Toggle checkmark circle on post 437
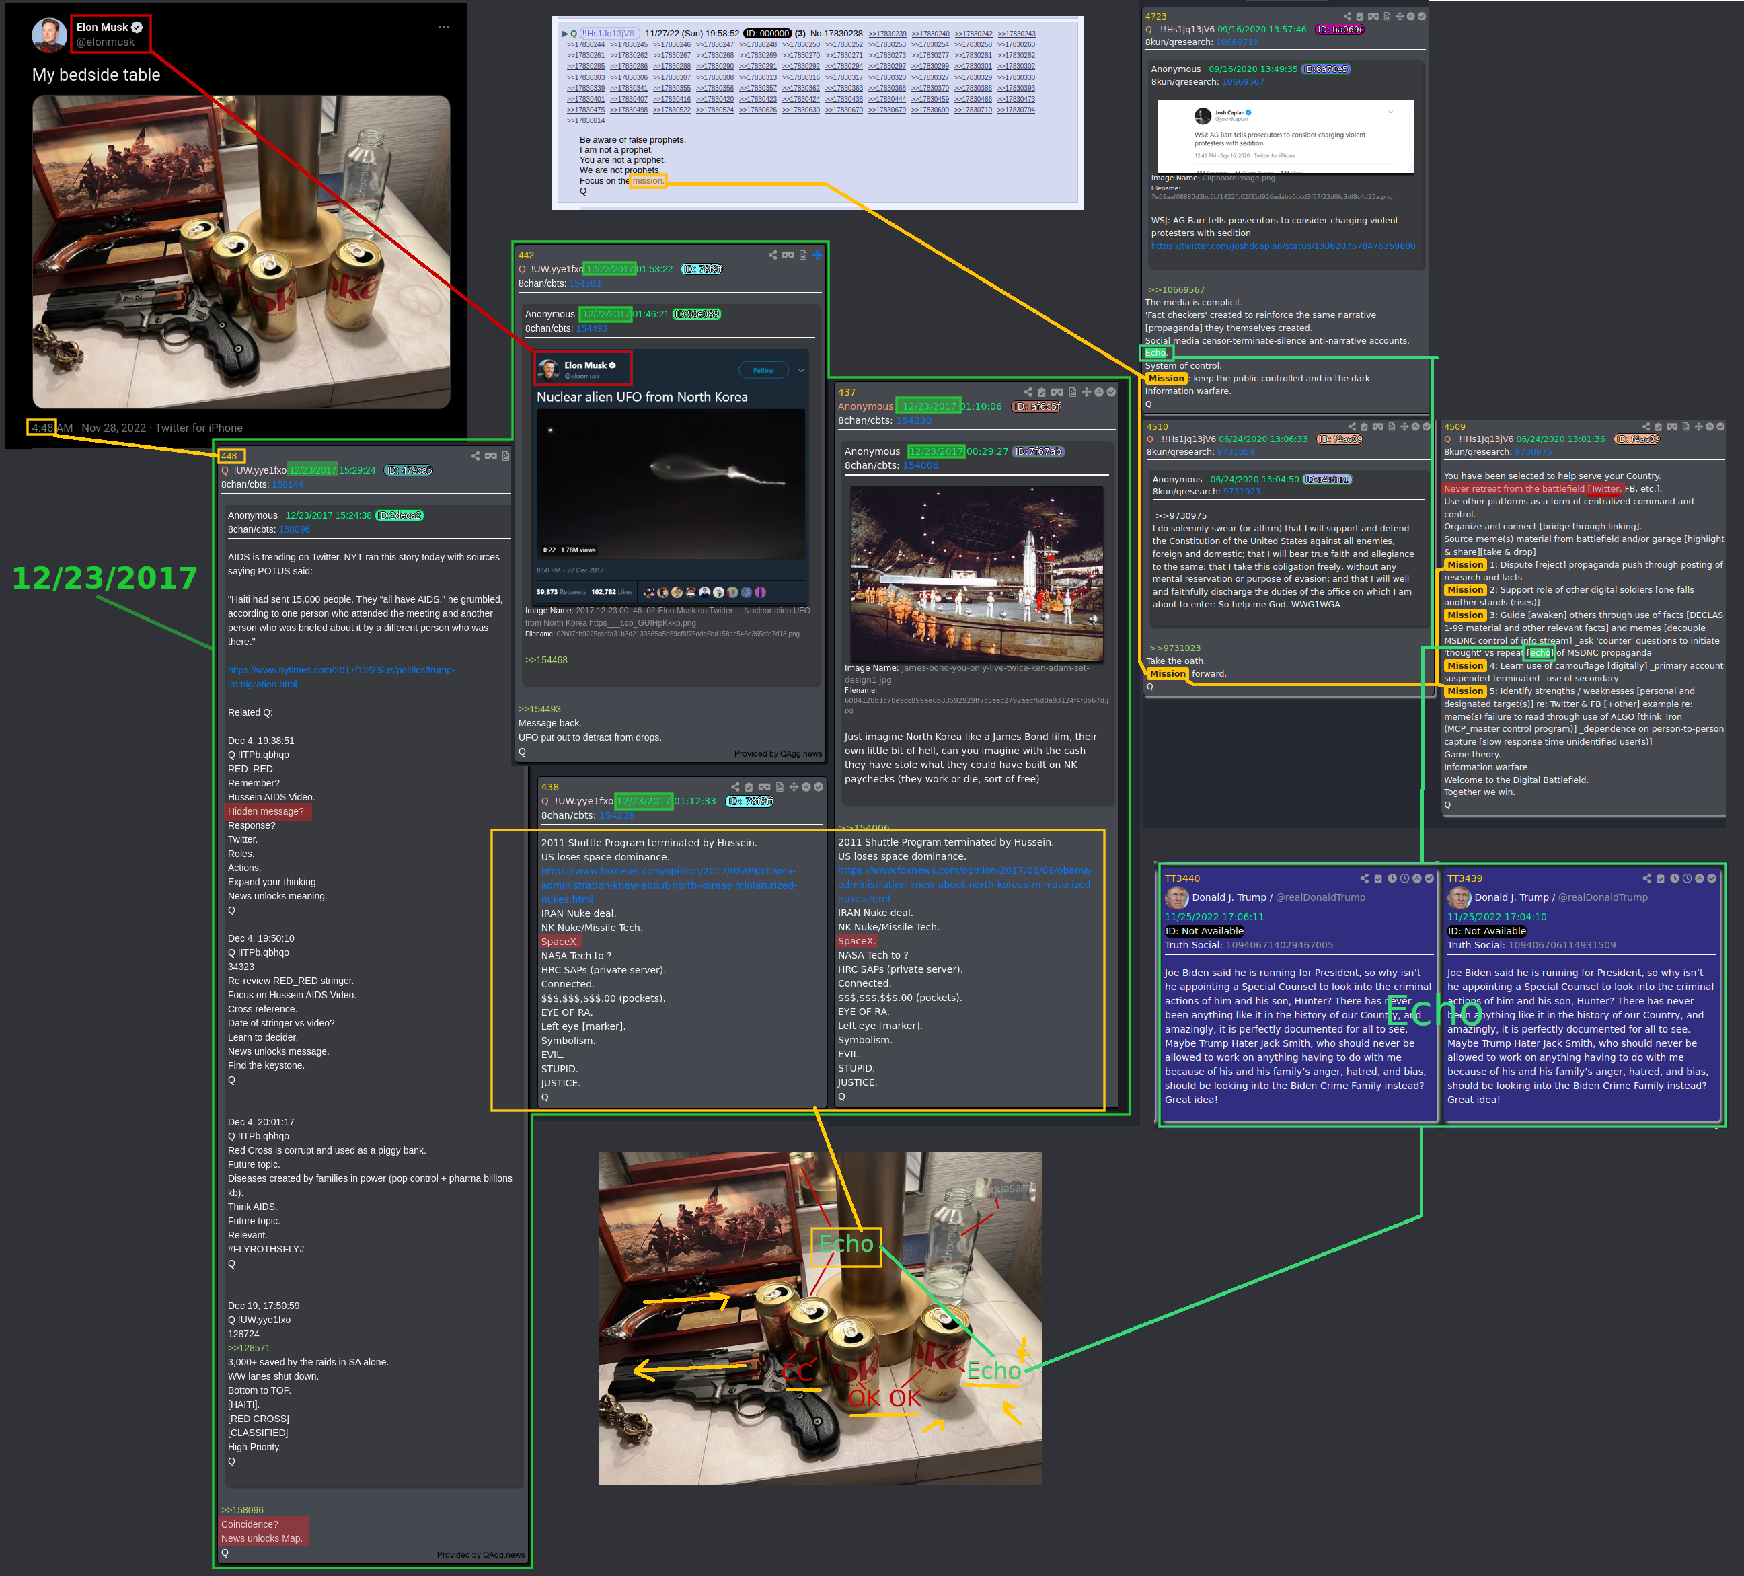 click(1112, 392)
